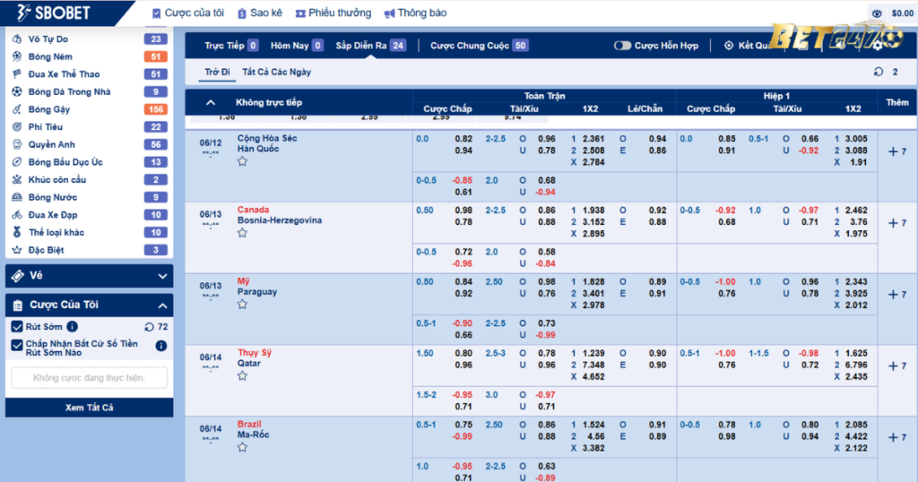Select Đua Xe Thể Thao flag icon
This screenshot has width=918, height=482.
point(17,74)
